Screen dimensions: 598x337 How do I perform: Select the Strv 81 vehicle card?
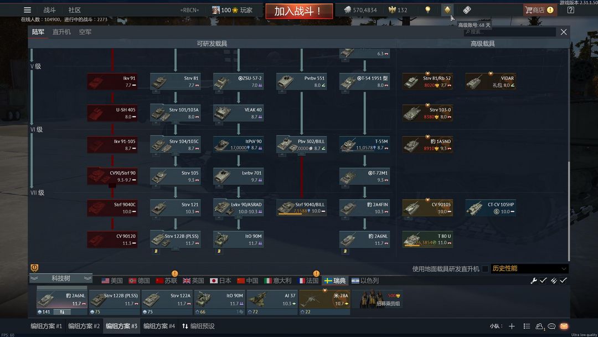coord(176,81)
